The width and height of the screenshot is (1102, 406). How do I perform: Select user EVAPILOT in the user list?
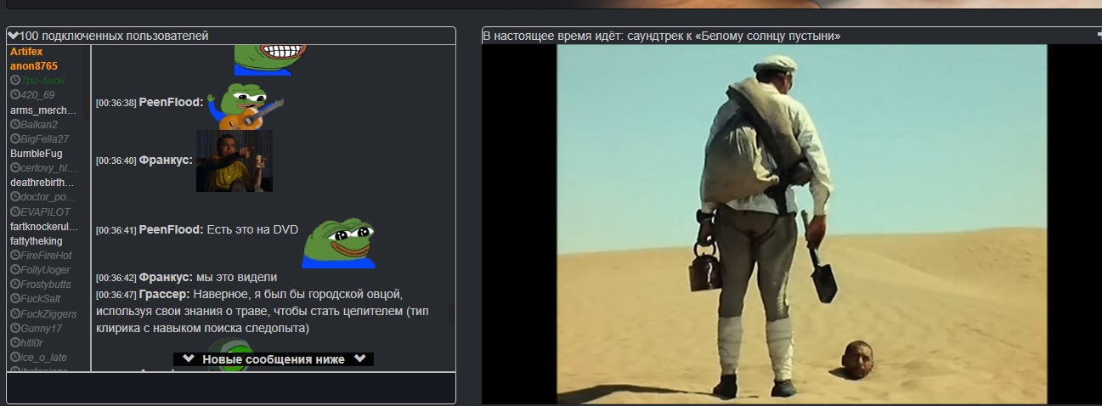(x=46, y=211)
